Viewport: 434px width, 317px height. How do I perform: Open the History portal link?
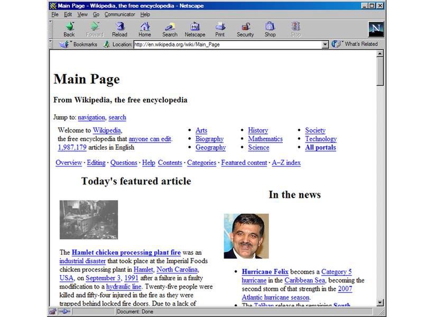pyautogui.click(x=258, y=130)
